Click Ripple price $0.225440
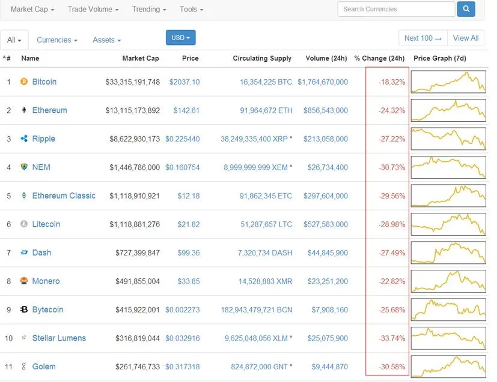497x382 pixels. 183,139
